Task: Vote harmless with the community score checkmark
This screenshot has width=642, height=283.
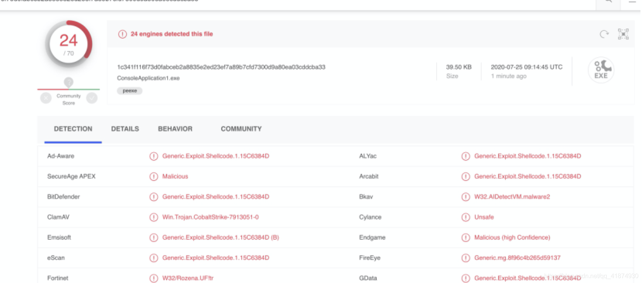Action: click(92, 98)
